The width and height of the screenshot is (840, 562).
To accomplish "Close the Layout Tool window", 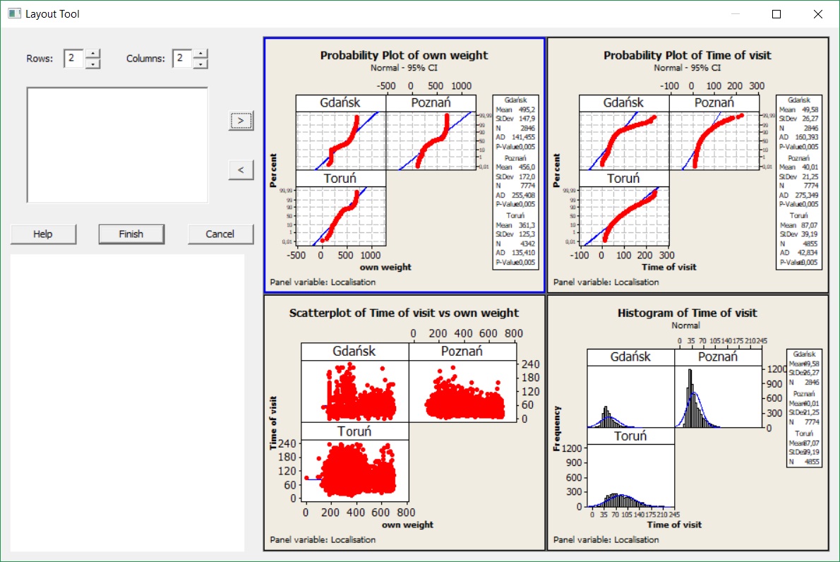I will click(x=818, y=14).
